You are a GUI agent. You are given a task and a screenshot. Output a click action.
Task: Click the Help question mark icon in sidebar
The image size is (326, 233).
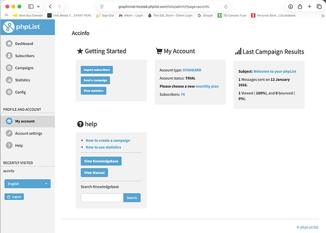9,146
